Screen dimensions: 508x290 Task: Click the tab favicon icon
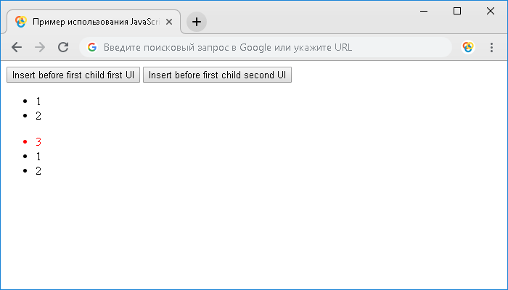tap(21, 22)
